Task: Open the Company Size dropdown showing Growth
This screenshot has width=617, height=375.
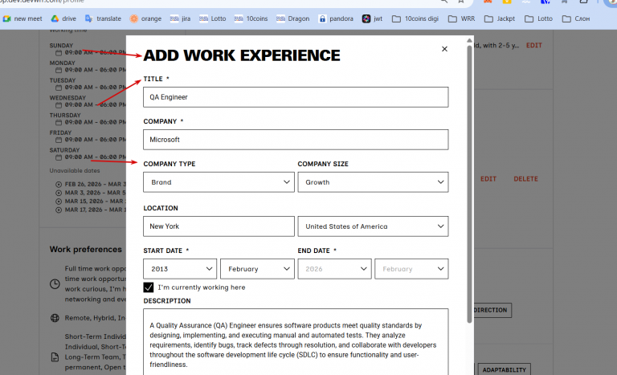Action: 373,182
